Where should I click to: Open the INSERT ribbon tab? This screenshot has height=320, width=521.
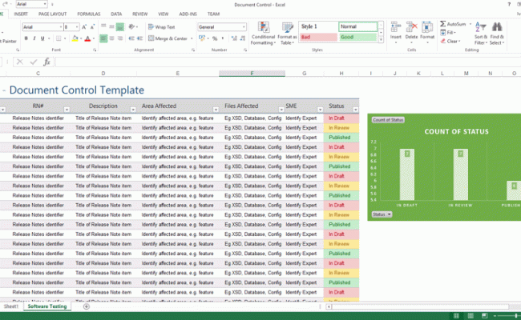click(21, 14)
